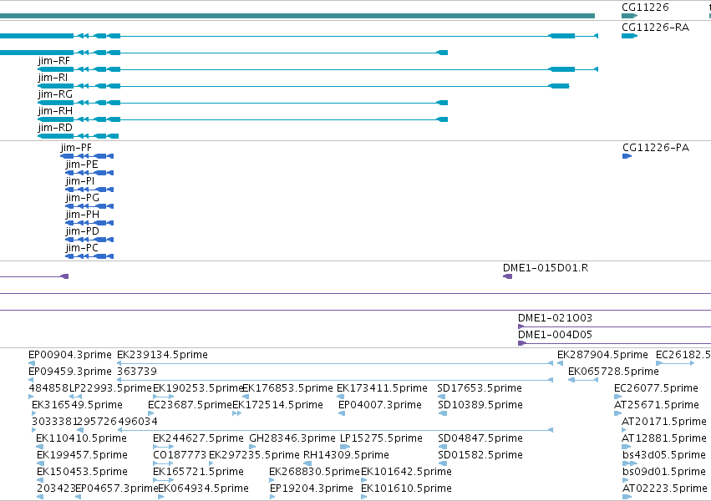Click the EK150453.5prime EST label

coord(82,473)
